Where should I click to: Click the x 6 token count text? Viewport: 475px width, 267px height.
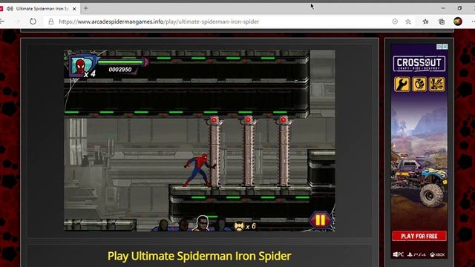point(251,226)
